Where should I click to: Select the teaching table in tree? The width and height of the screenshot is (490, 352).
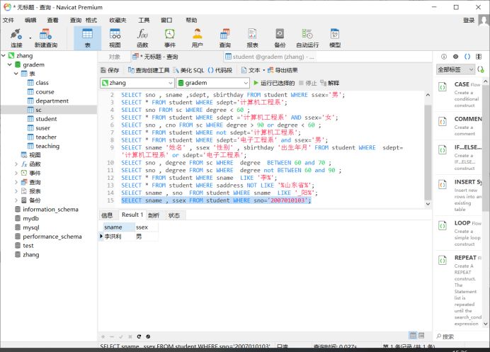click(47, 147)
